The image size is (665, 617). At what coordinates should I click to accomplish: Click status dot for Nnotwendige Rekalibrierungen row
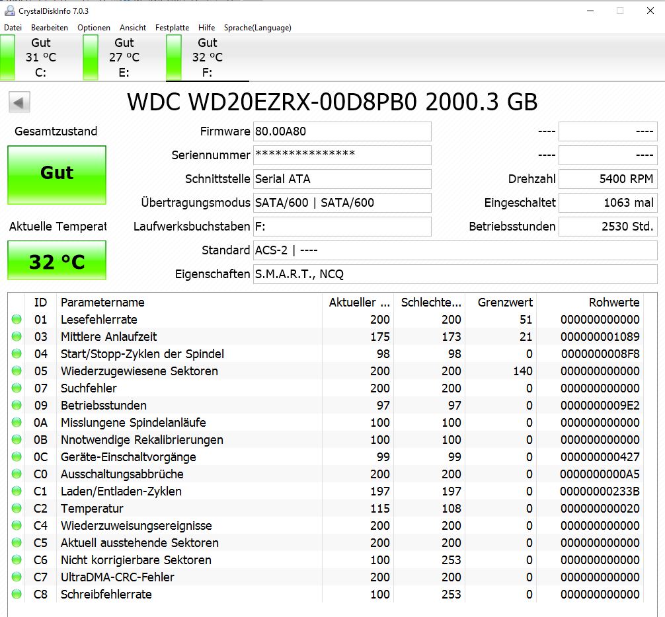click(x=17, y=439)
